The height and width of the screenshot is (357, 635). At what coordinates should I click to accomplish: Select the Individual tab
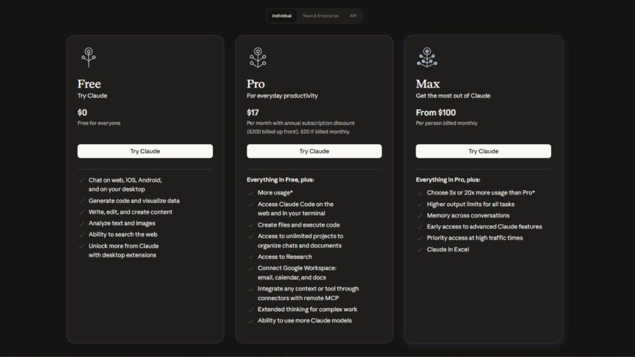[282, 15]
